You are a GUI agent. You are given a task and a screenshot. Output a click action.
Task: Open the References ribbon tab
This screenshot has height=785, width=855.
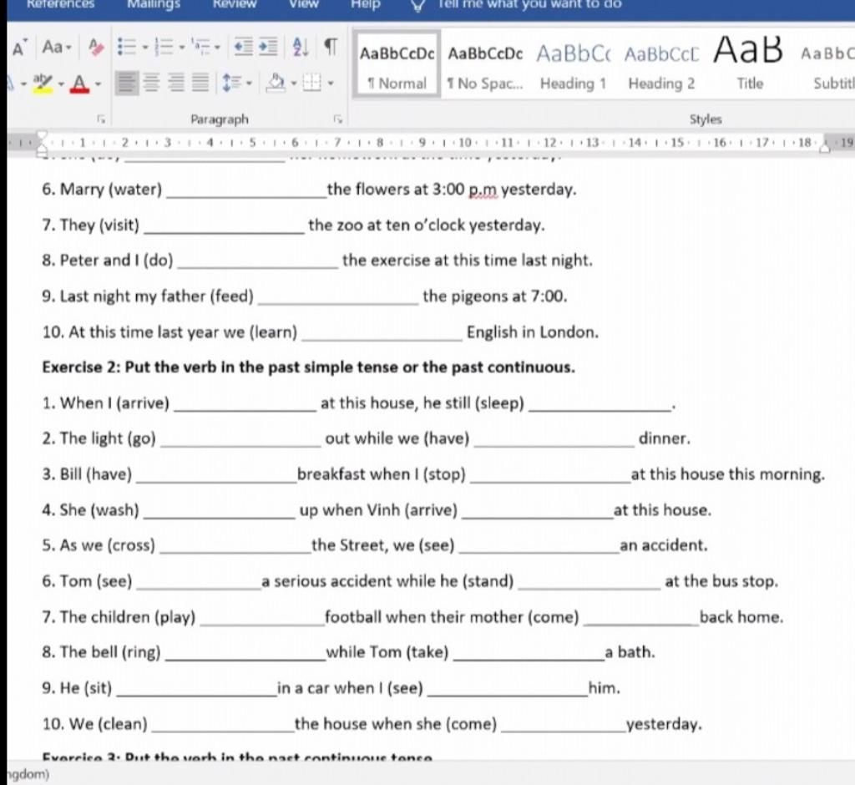pos(60,4)
